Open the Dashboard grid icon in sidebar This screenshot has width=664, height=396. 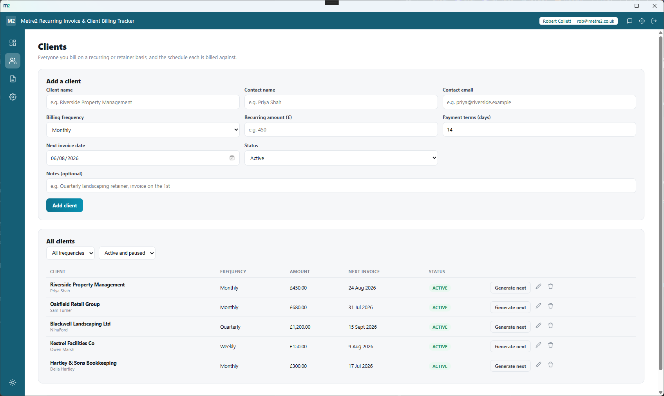[13, 43]
